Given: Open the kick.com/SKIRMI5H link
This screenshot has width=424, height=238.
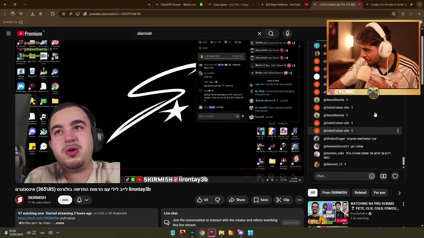Looking at the screenshot, I should (x=39, y=218).
